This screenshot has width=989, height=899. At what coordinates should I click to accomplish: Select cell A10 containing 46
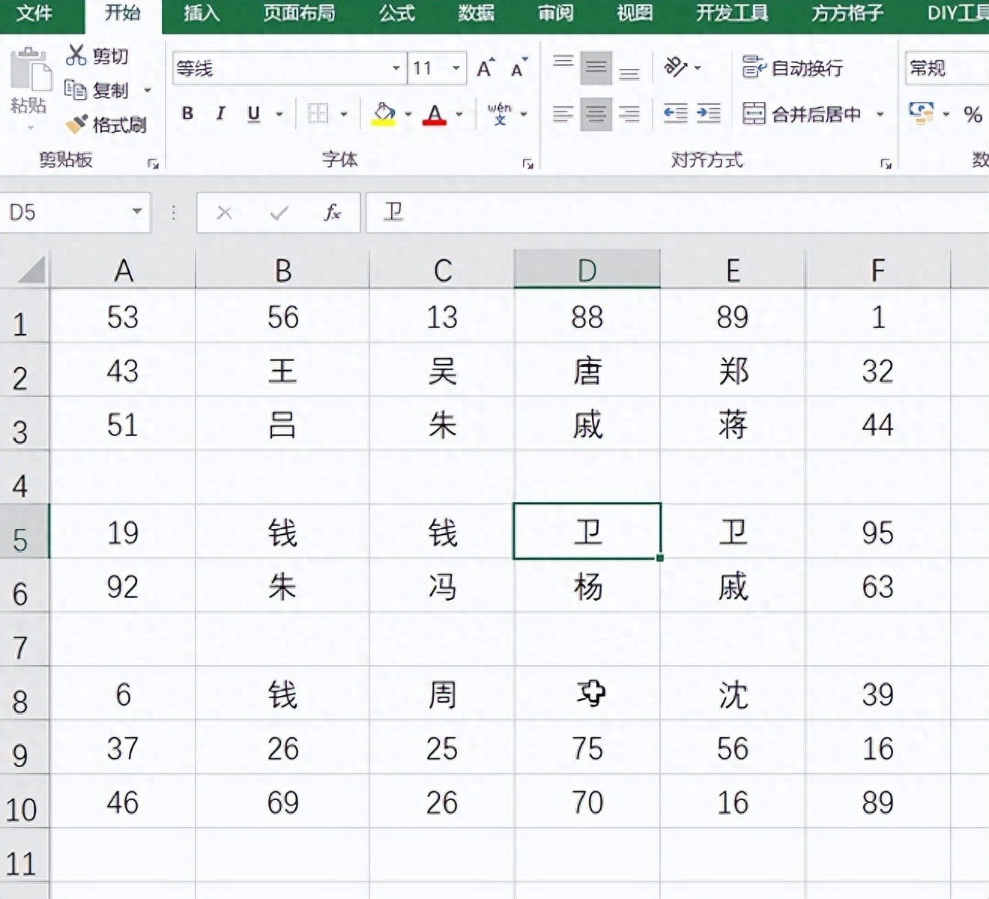pyautogui.click(x=123, y=802)
